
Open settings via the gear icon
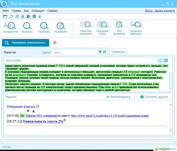[34, 16]
